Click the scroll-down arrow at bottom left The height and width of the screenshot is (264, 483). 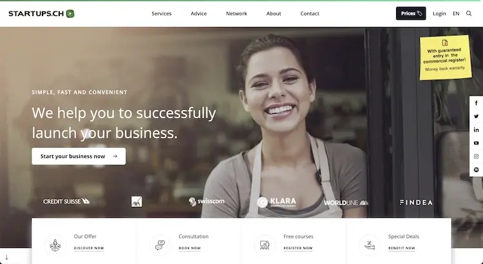pyautogui.click(x=7, y=257)
